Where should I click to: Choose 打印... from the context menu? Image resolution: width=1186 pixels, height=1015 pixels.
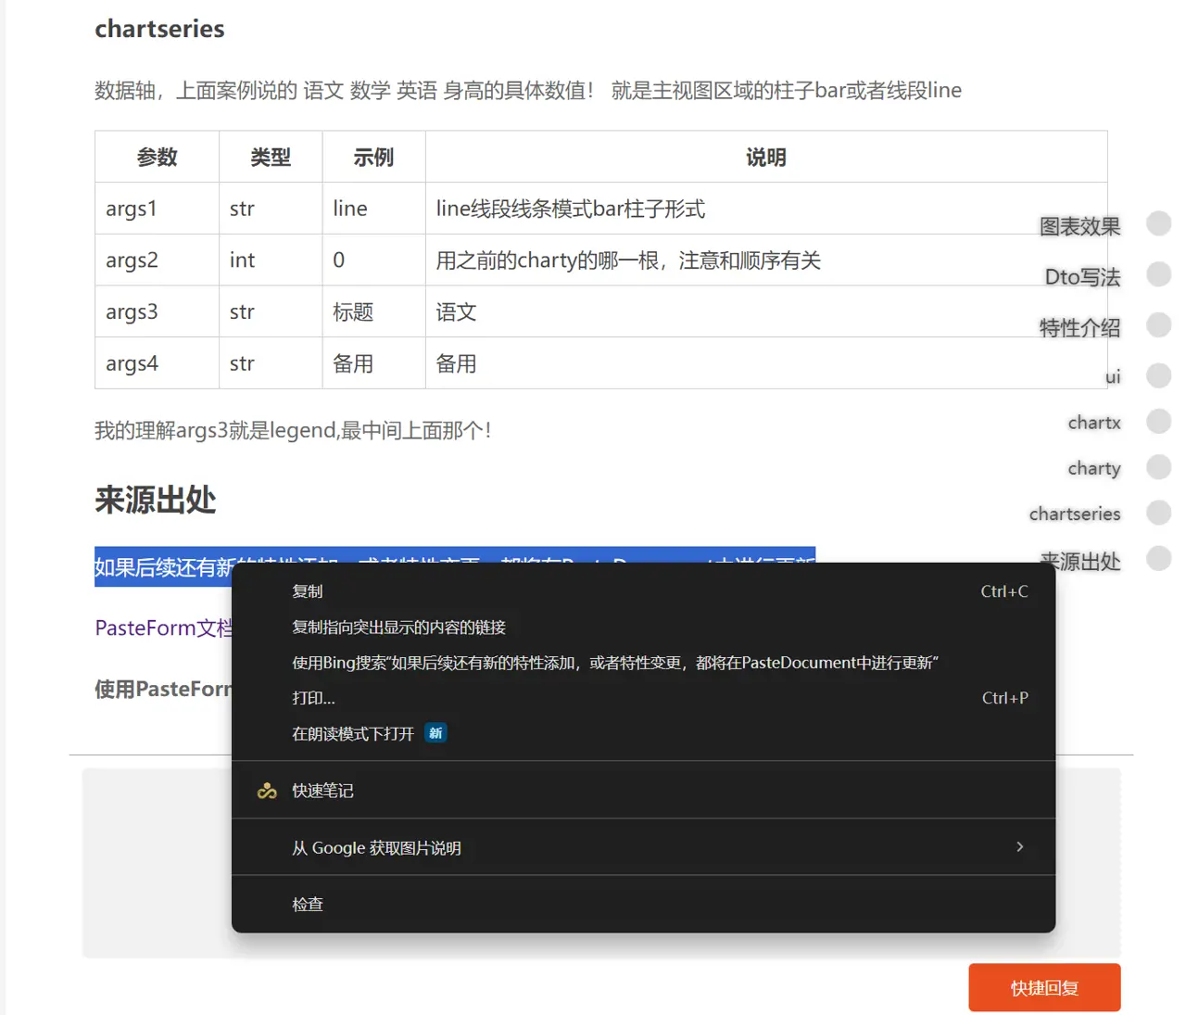pos(643,698)
